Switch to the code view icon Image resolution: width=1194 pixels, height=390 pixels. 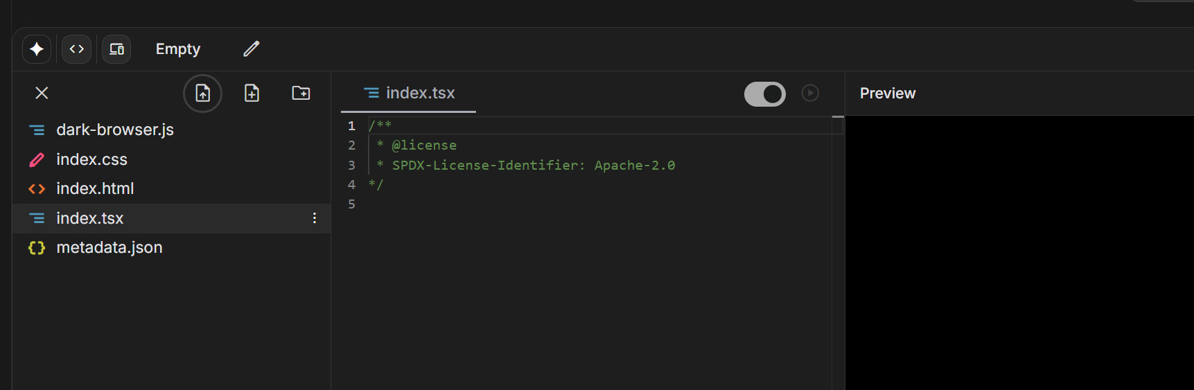(x=76, y=49)
